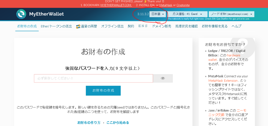Open the お財布の作り方 link
This screenshot has width=268, height=126.
[89, 123]
